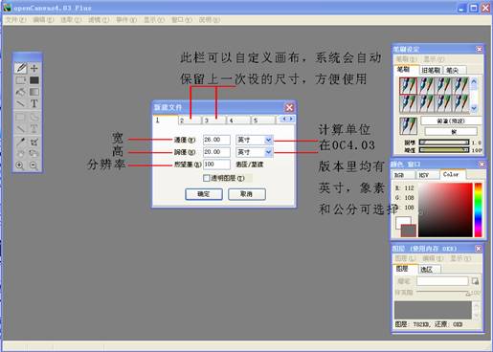Open the 说明 help menu
The image size is (493, 352).
(x=210, y=20)
